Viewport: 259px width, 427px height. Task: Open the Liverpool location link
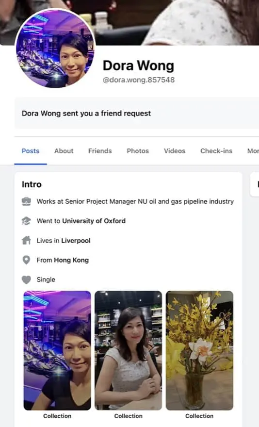point(76,241)
